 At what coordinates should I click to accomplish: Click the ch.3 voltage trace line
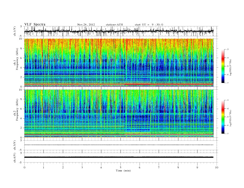(x=119, y=145)
